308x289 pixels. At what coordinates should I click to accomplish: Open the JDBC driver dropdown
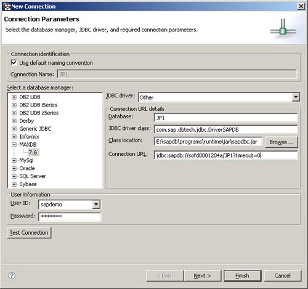(x=296, y=97)
